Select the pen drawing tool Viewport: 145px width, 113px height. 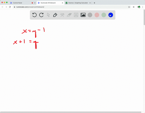tap(55, 15)
